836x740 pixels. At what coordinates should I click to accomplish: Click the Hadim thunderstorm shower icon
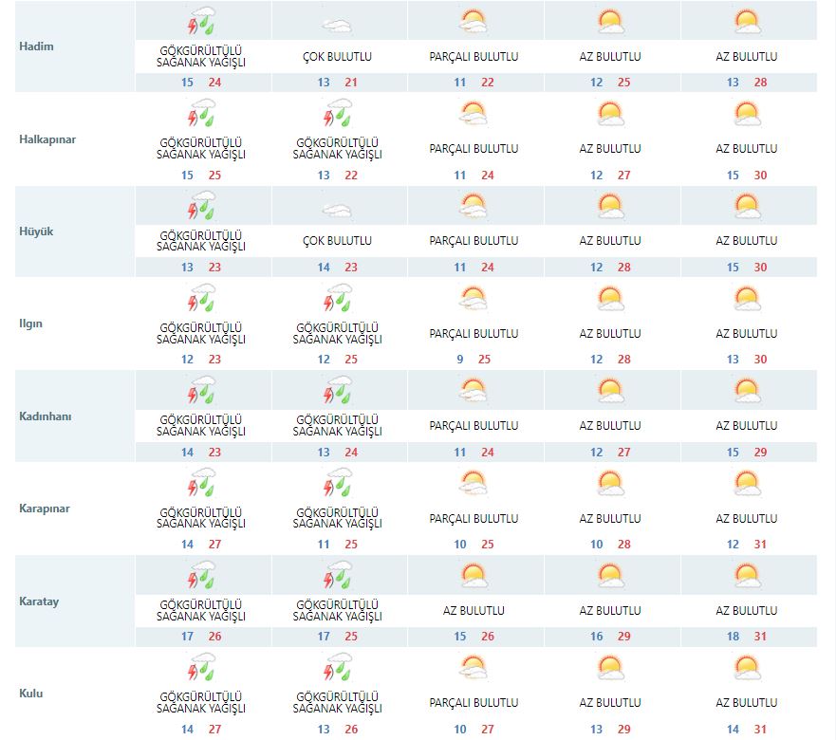pos(201,23)
